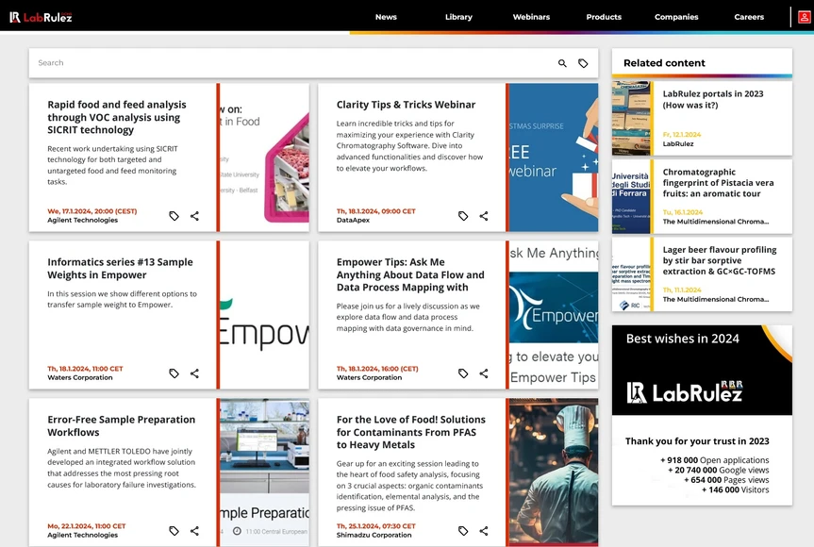Click the search magnifier icon
This screenshot has height=547, width=814.
[562, 63]
